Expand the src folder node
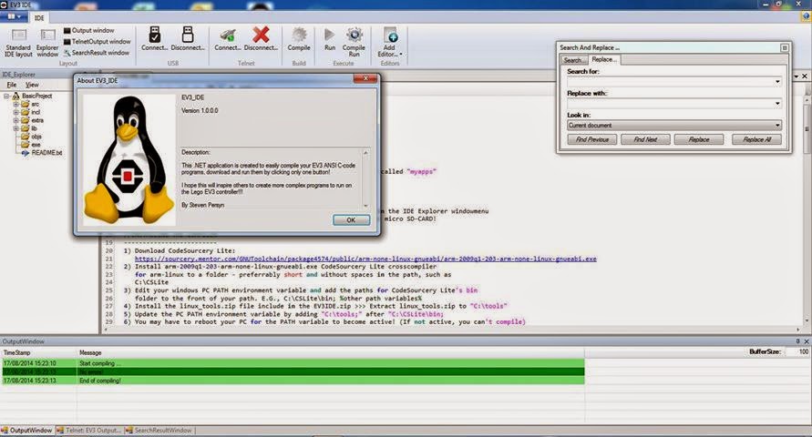This screenshot has width=812, height=437. 15,104
